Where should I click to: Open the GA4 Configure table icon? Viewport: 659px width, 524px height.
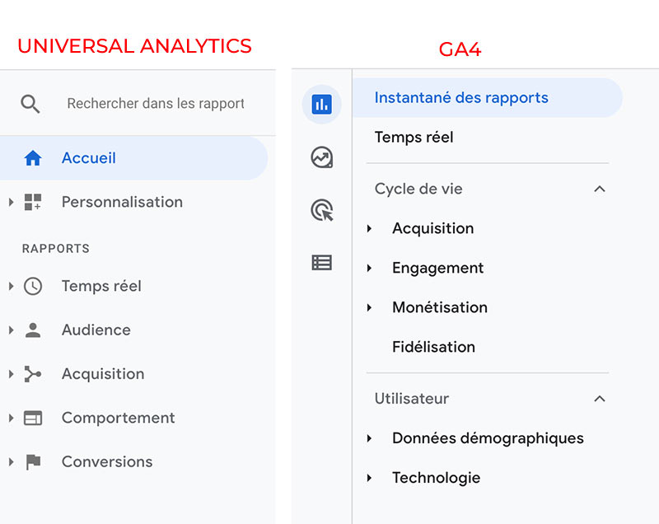tap(321, 263)
